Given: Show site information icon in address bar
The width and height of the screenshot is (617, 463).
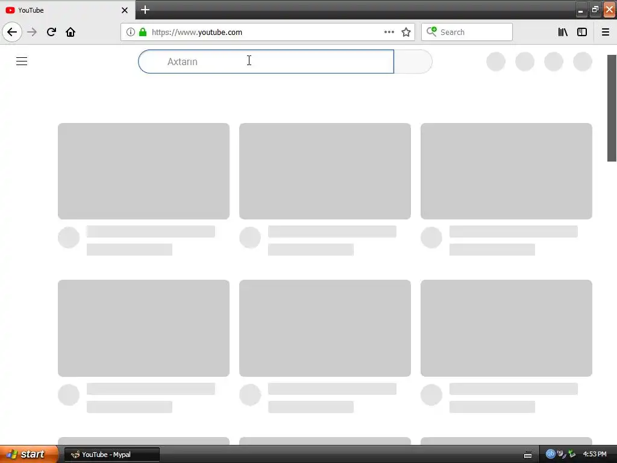Looking at the screenshot, I should pyautogui.click(x=131, y=32).
